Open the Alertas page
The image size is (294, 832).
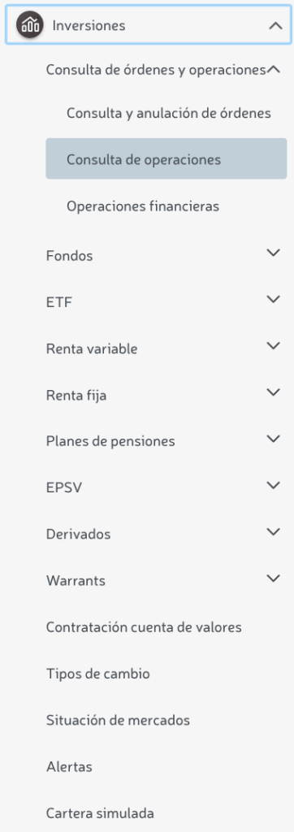click(69, 766)
